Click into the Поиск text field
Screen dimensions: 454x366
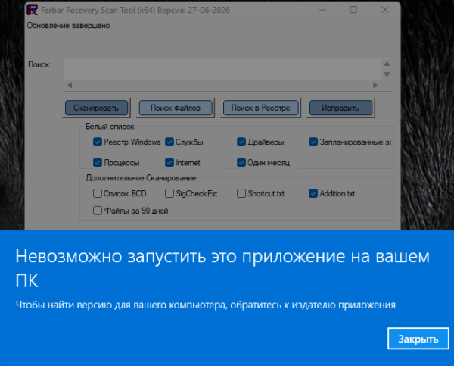tap(222, 69)
